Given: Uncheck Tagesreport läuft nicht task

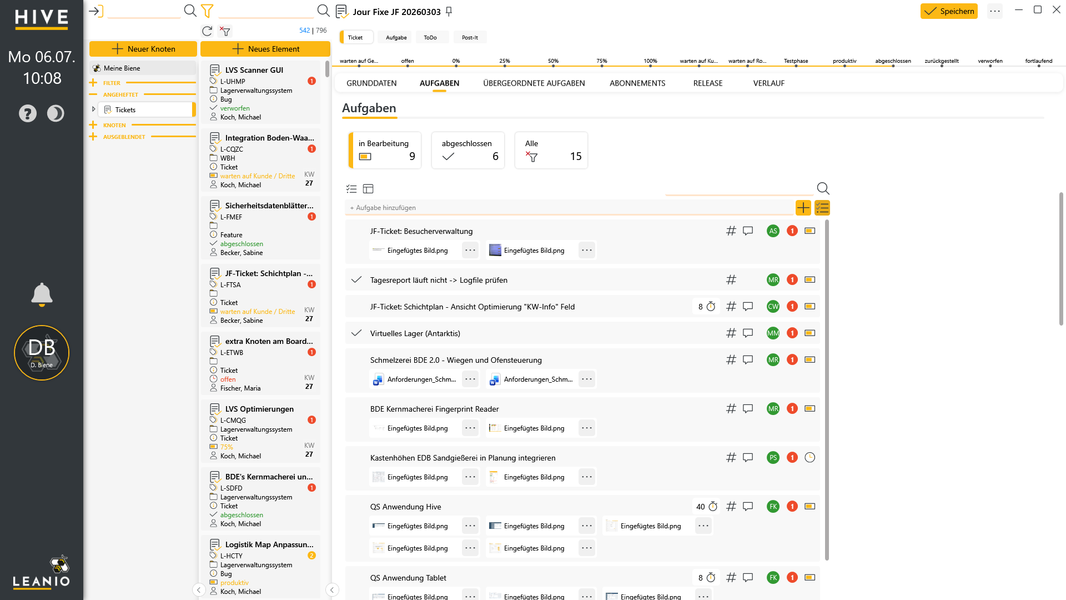Looking at the screenshot, I should tap(356, 279).
